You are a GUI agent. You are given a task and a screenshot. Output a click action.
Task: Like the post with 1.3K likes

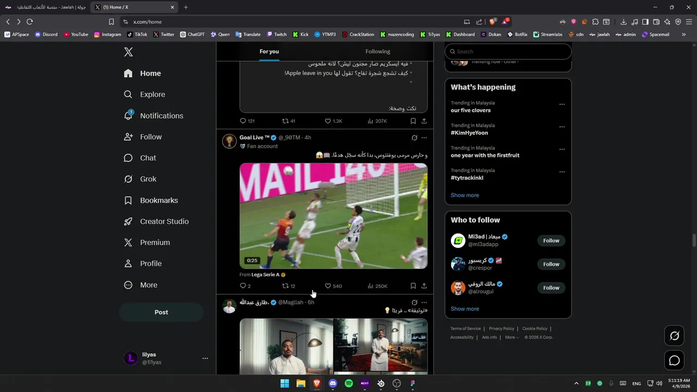point(333,121)
